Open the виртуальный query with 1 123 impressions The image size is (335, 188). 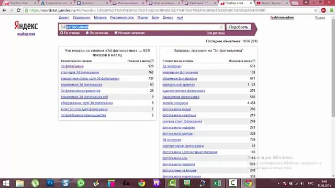[178, 85]
